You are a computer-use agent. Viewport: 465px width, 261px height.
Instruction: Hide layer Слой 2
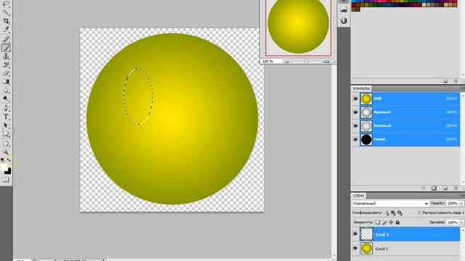[355, 234]
